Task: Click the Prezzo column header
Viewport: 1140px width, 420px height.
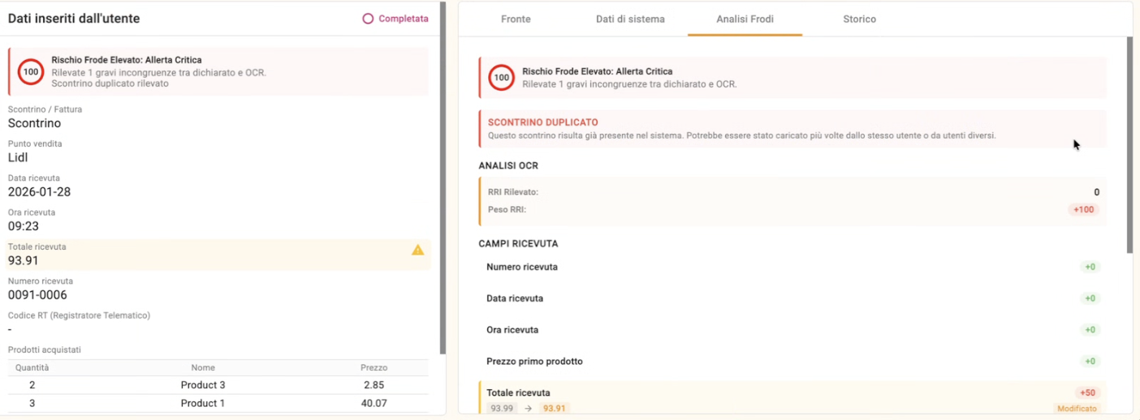Action: 374,367
